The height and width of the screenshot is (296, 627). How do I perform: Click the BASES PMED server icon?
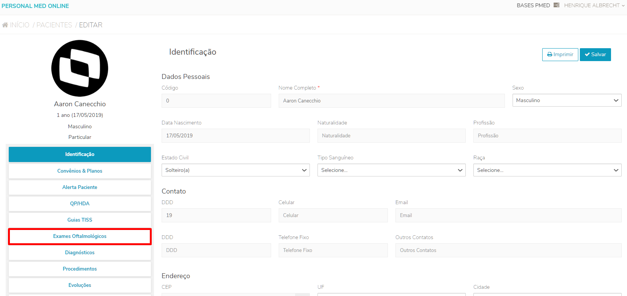557,5
